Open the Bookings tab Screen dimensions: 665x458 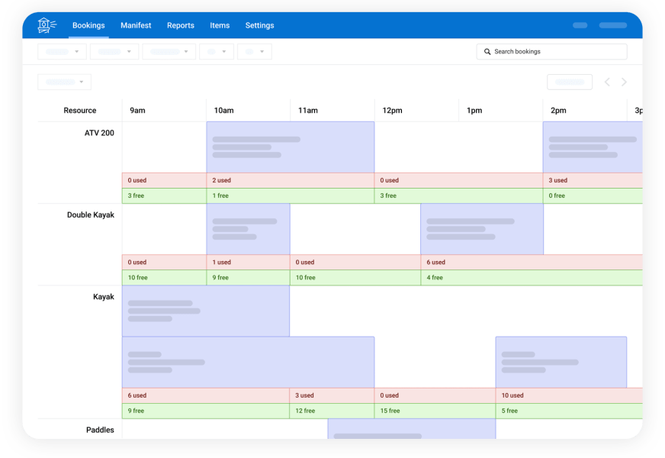(x=88, y=25)
